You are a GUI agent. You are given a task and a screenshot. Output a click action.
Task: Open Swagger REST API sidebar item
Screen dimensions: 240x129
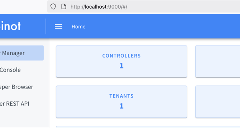point(22,104)
